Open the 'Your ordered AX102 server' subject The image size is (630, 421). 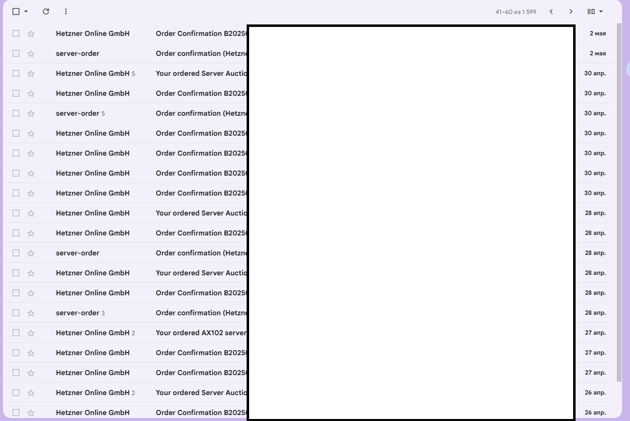pyautogui.click(x=201, y=333)
